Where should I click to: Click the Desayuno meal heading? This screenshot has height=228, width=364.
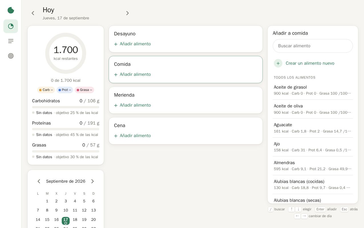pos(125,34)
